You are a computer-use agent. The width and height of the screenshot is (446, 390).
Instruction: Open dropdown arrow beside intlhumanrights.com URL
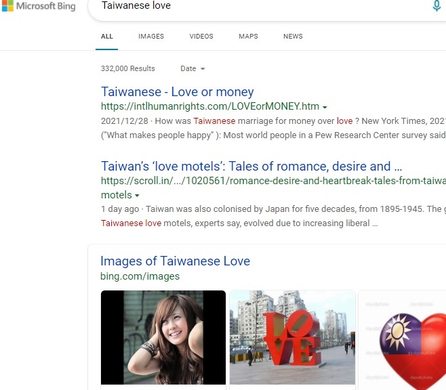coord(325,107)
